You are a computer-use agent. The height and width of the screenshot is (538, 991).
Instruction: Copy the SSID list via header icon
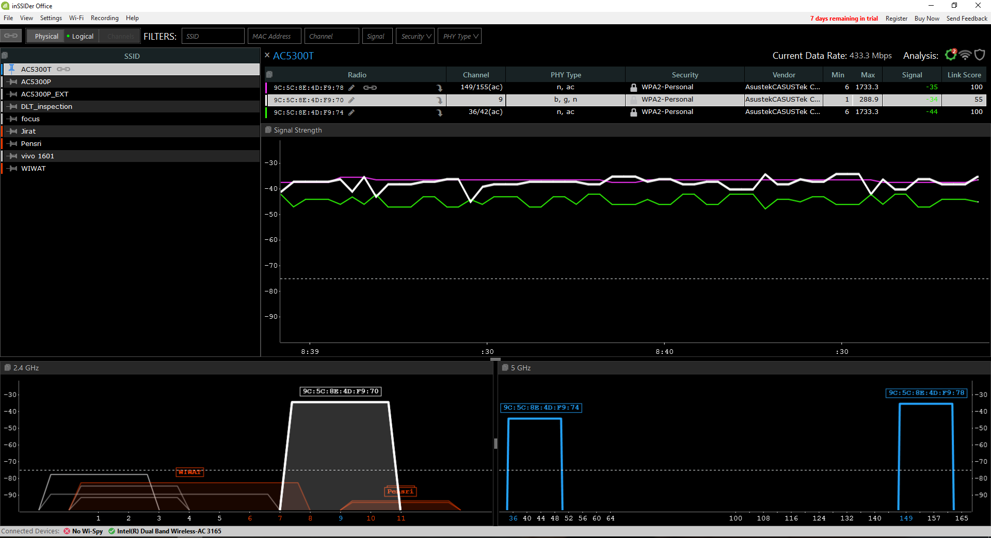click(5, 56)
